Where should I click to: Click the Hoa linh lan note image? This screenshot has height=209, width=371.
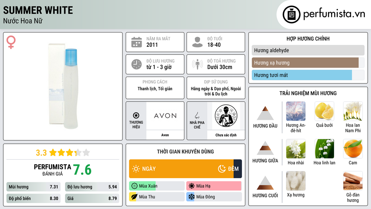pos(324,148)
